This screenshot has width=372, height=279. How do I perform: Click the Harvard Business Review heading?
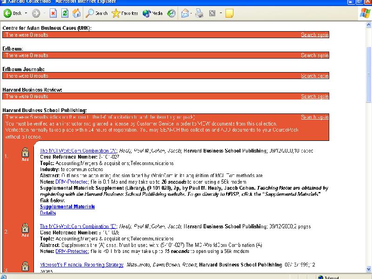tap(32, 90)
